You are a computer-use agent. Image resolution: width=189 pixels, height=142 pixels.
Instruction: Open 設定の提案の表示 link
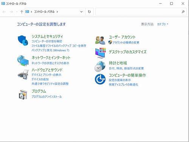pyautogui.click(x=120, y=80)
